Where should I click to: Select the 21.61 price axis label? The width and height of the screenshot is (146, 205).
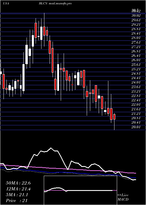(x=136, y=109)
